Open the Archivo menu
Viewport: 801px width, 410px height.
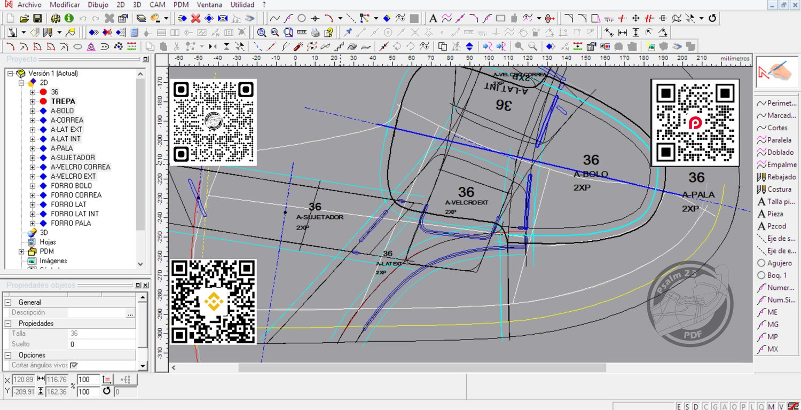point(30,5)
